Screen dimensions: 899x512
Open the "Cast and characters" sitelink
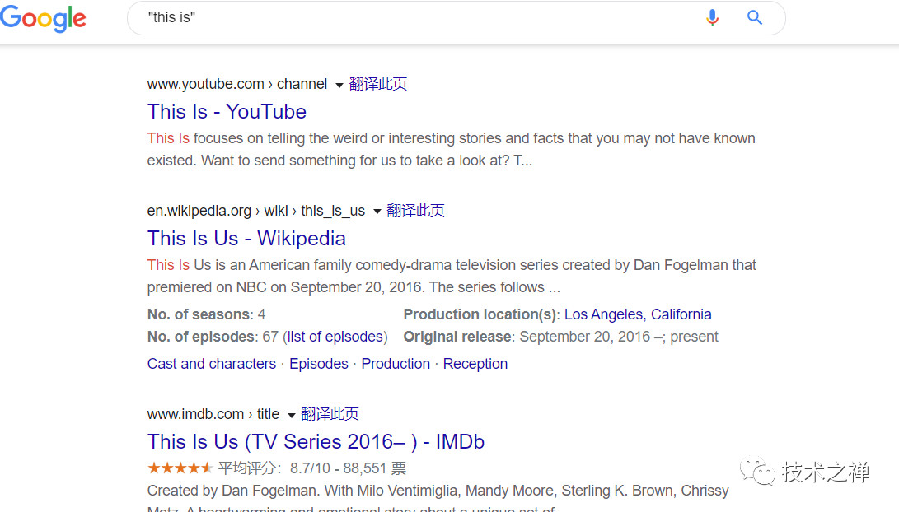point(212,364)
